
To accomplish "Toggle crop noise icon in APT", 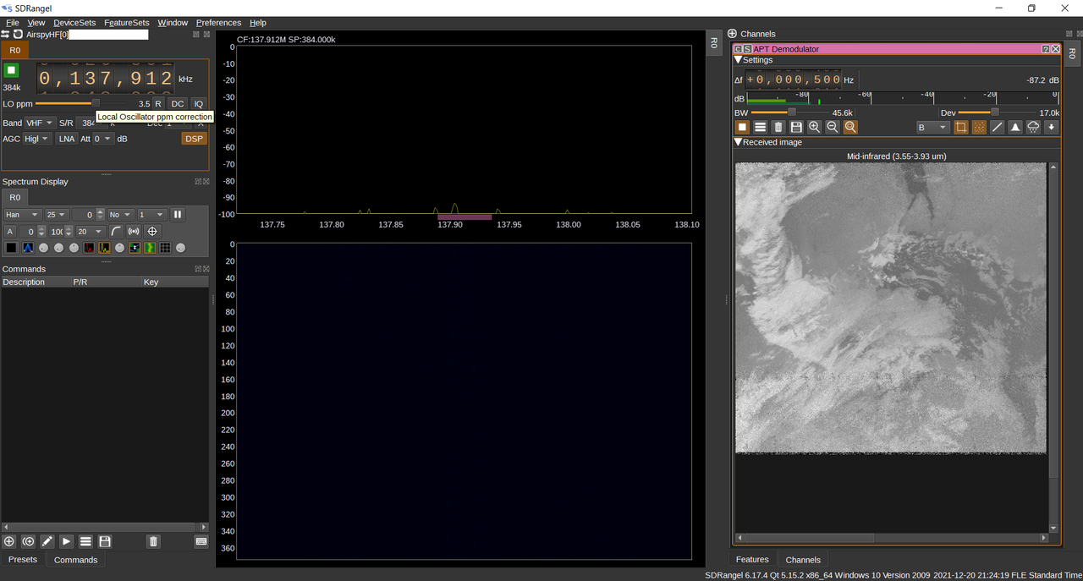I will 961,127.
